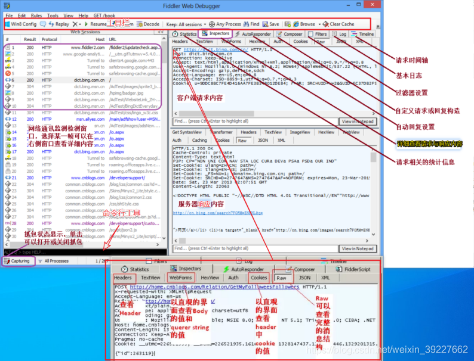Click the response pane vertical scrollbar
The image size is (474, 361).
373,192
